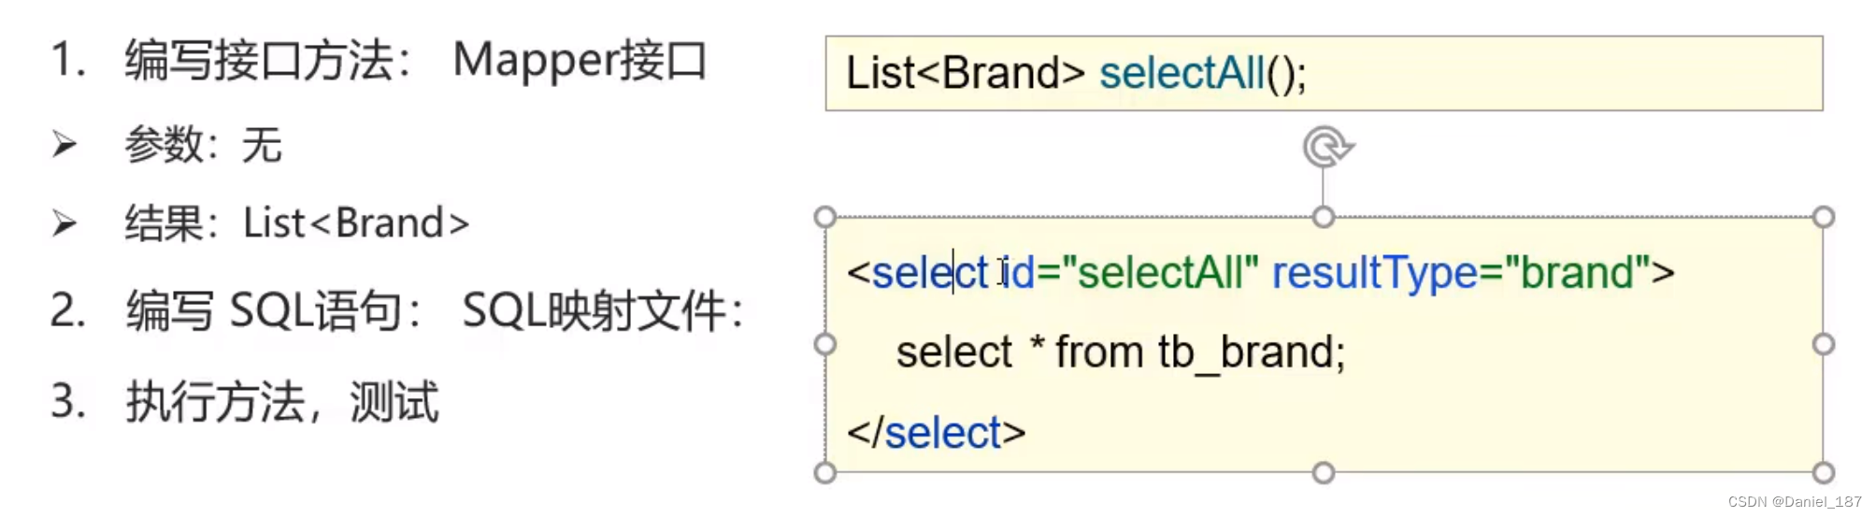Click the arrow bullet before 结果 List<Brand>

pyautogui.click(x=64, y=223)
